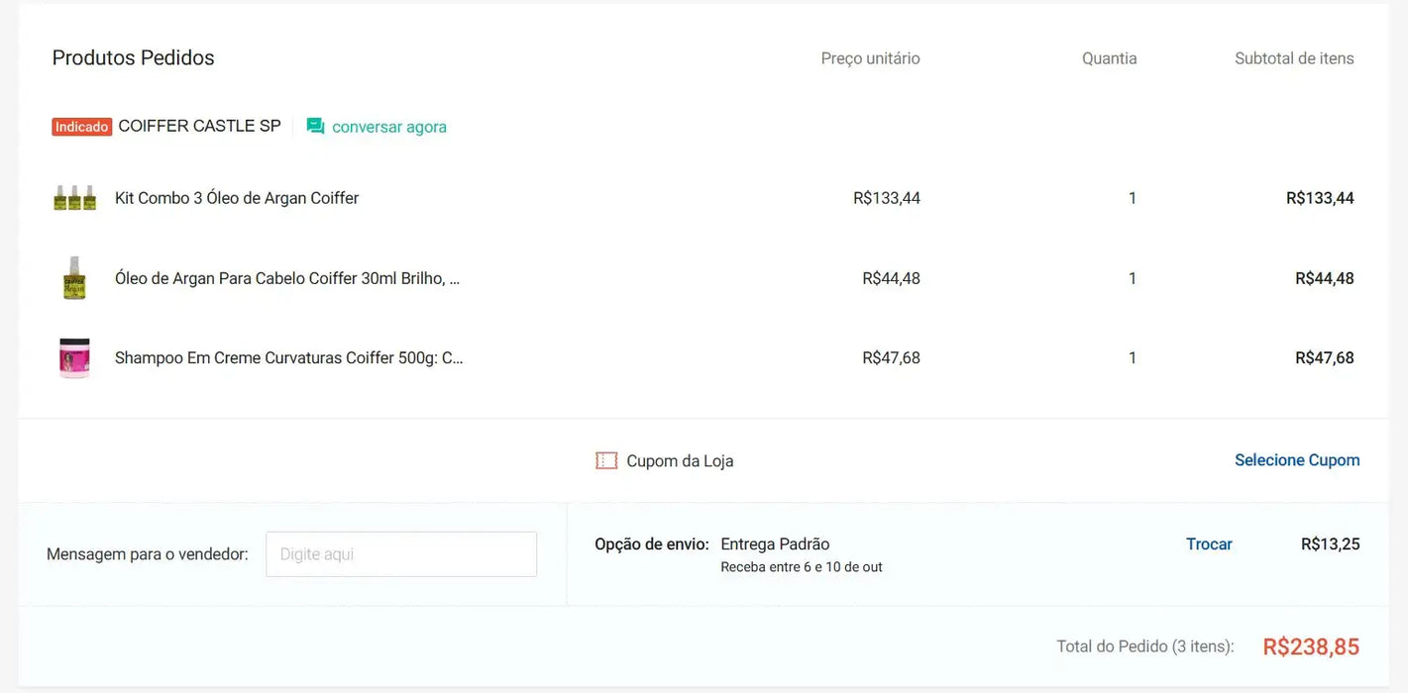
Task: Open the Óleo de Argan 30ml product thumbnail
Action: (74, 277)
